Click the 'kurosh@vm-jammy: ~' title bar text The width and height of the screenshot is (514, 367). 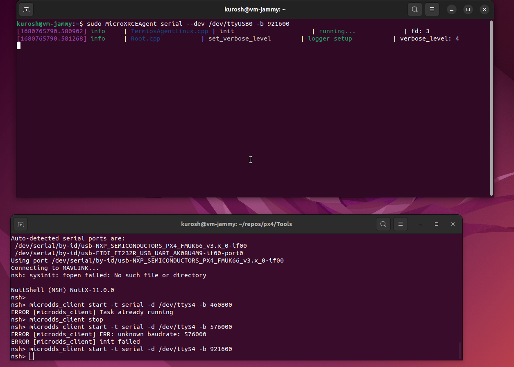coord(255,9)
